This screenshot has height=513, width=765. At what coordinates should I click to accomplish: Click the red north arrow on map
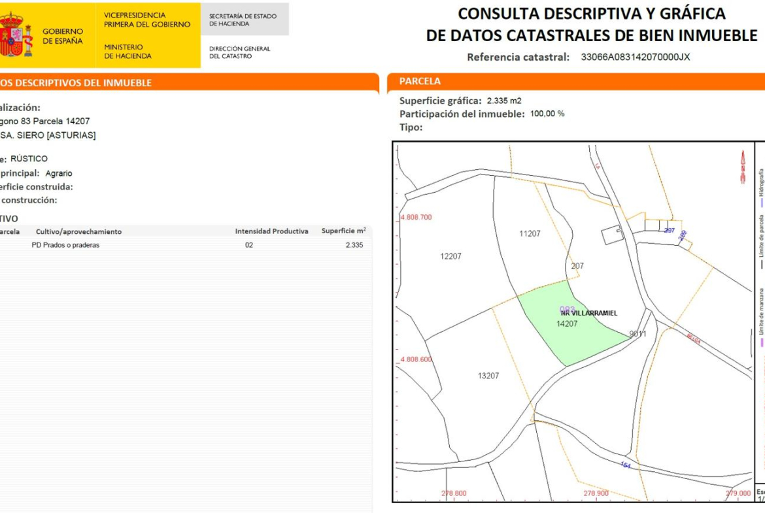[x=743, y=167]
